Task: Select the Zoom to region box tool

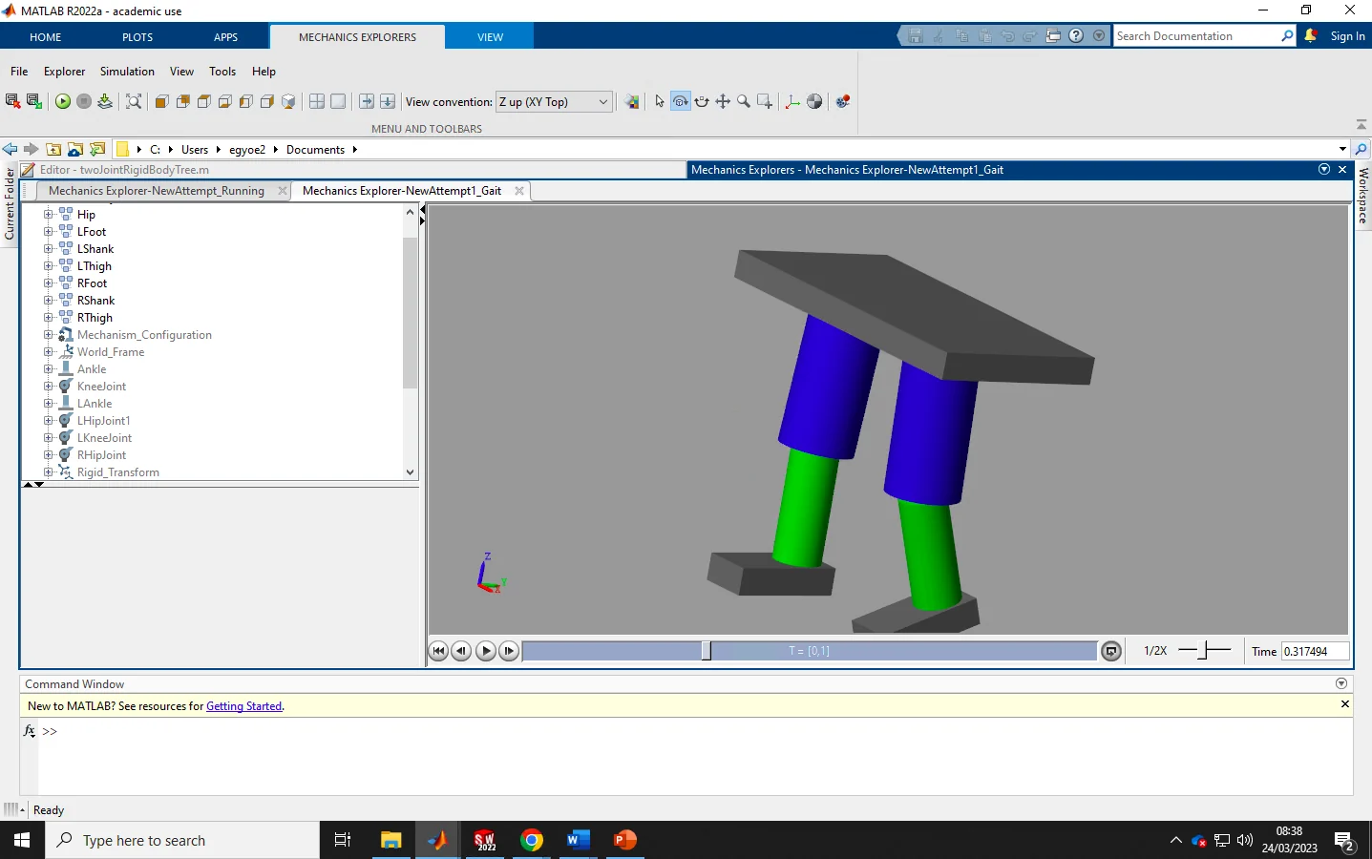Action: click(x=765, y=101)
